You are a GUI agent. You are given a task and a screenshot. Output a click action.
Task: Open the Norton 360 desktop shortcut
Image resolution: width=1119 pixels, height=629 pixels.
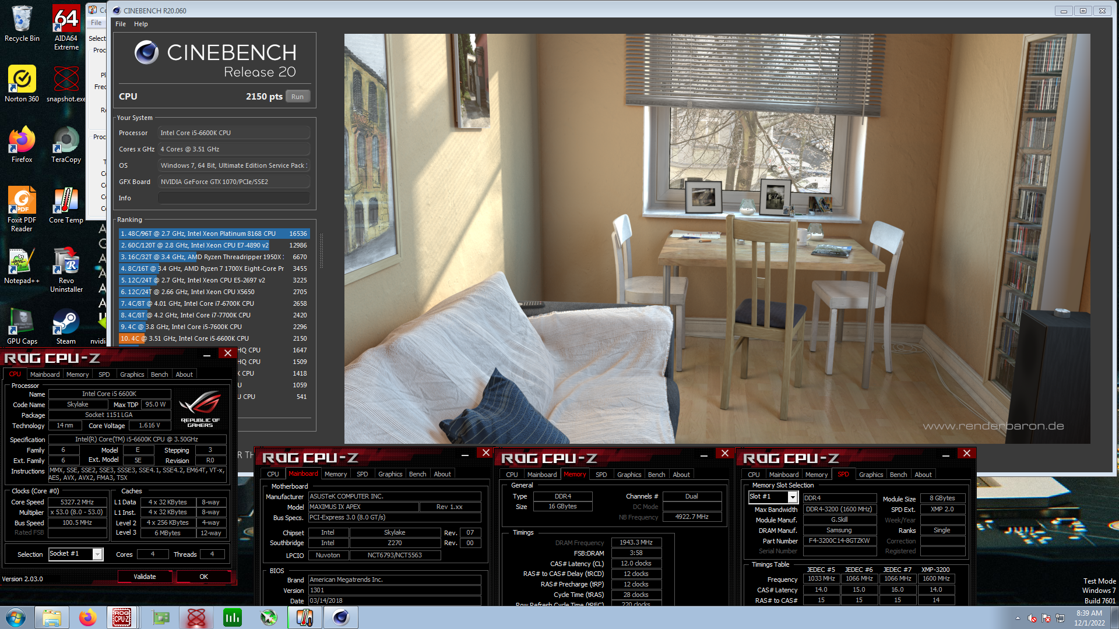[22, 83]
